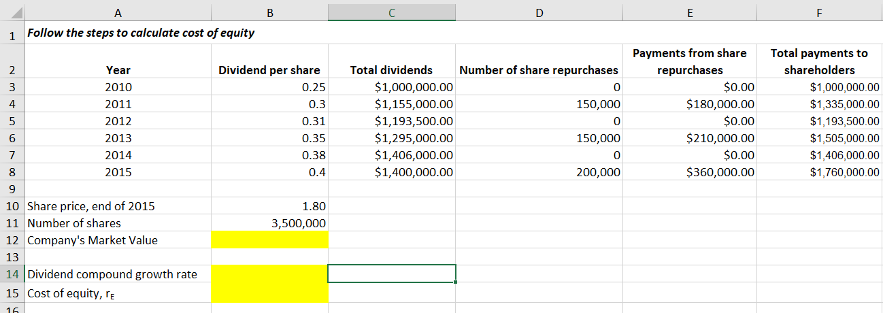
Task: Select the year 2013 cell
Action: tap(118, 138)
